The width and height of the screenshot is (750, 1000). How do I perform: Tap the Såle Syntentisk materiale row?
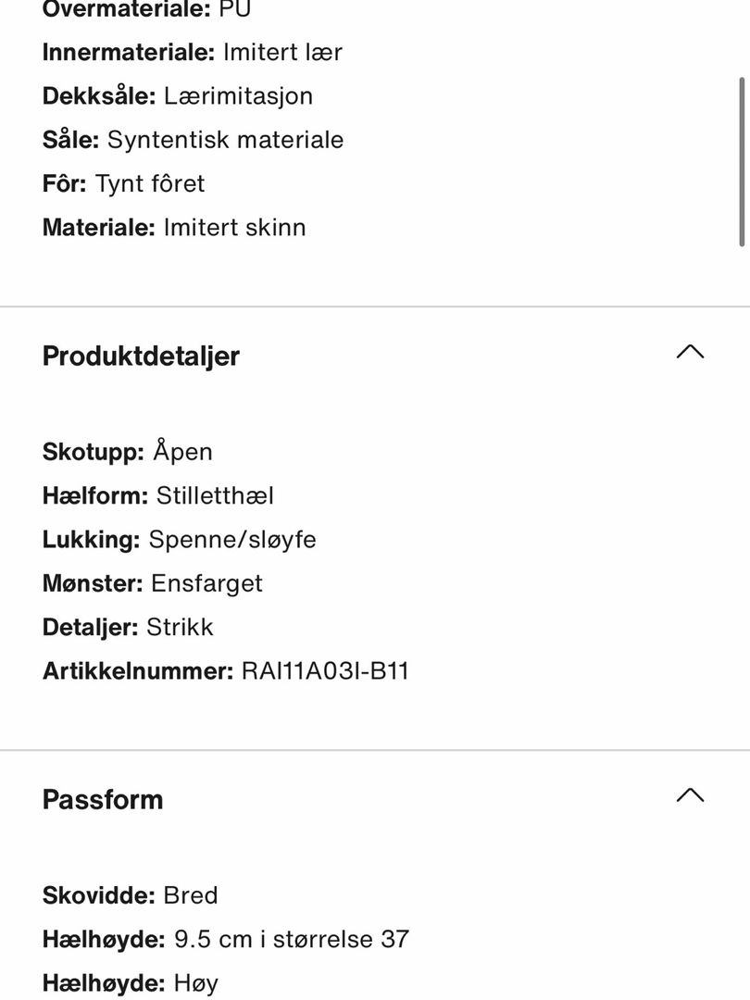(x=193, y=141)
